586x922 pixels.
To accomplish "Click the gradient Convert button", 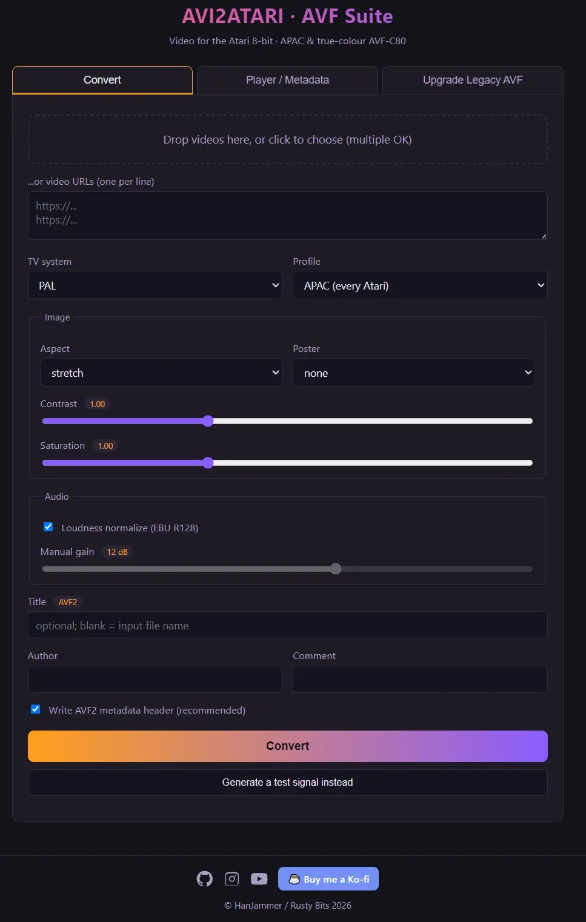I will (x=288, y=746).
